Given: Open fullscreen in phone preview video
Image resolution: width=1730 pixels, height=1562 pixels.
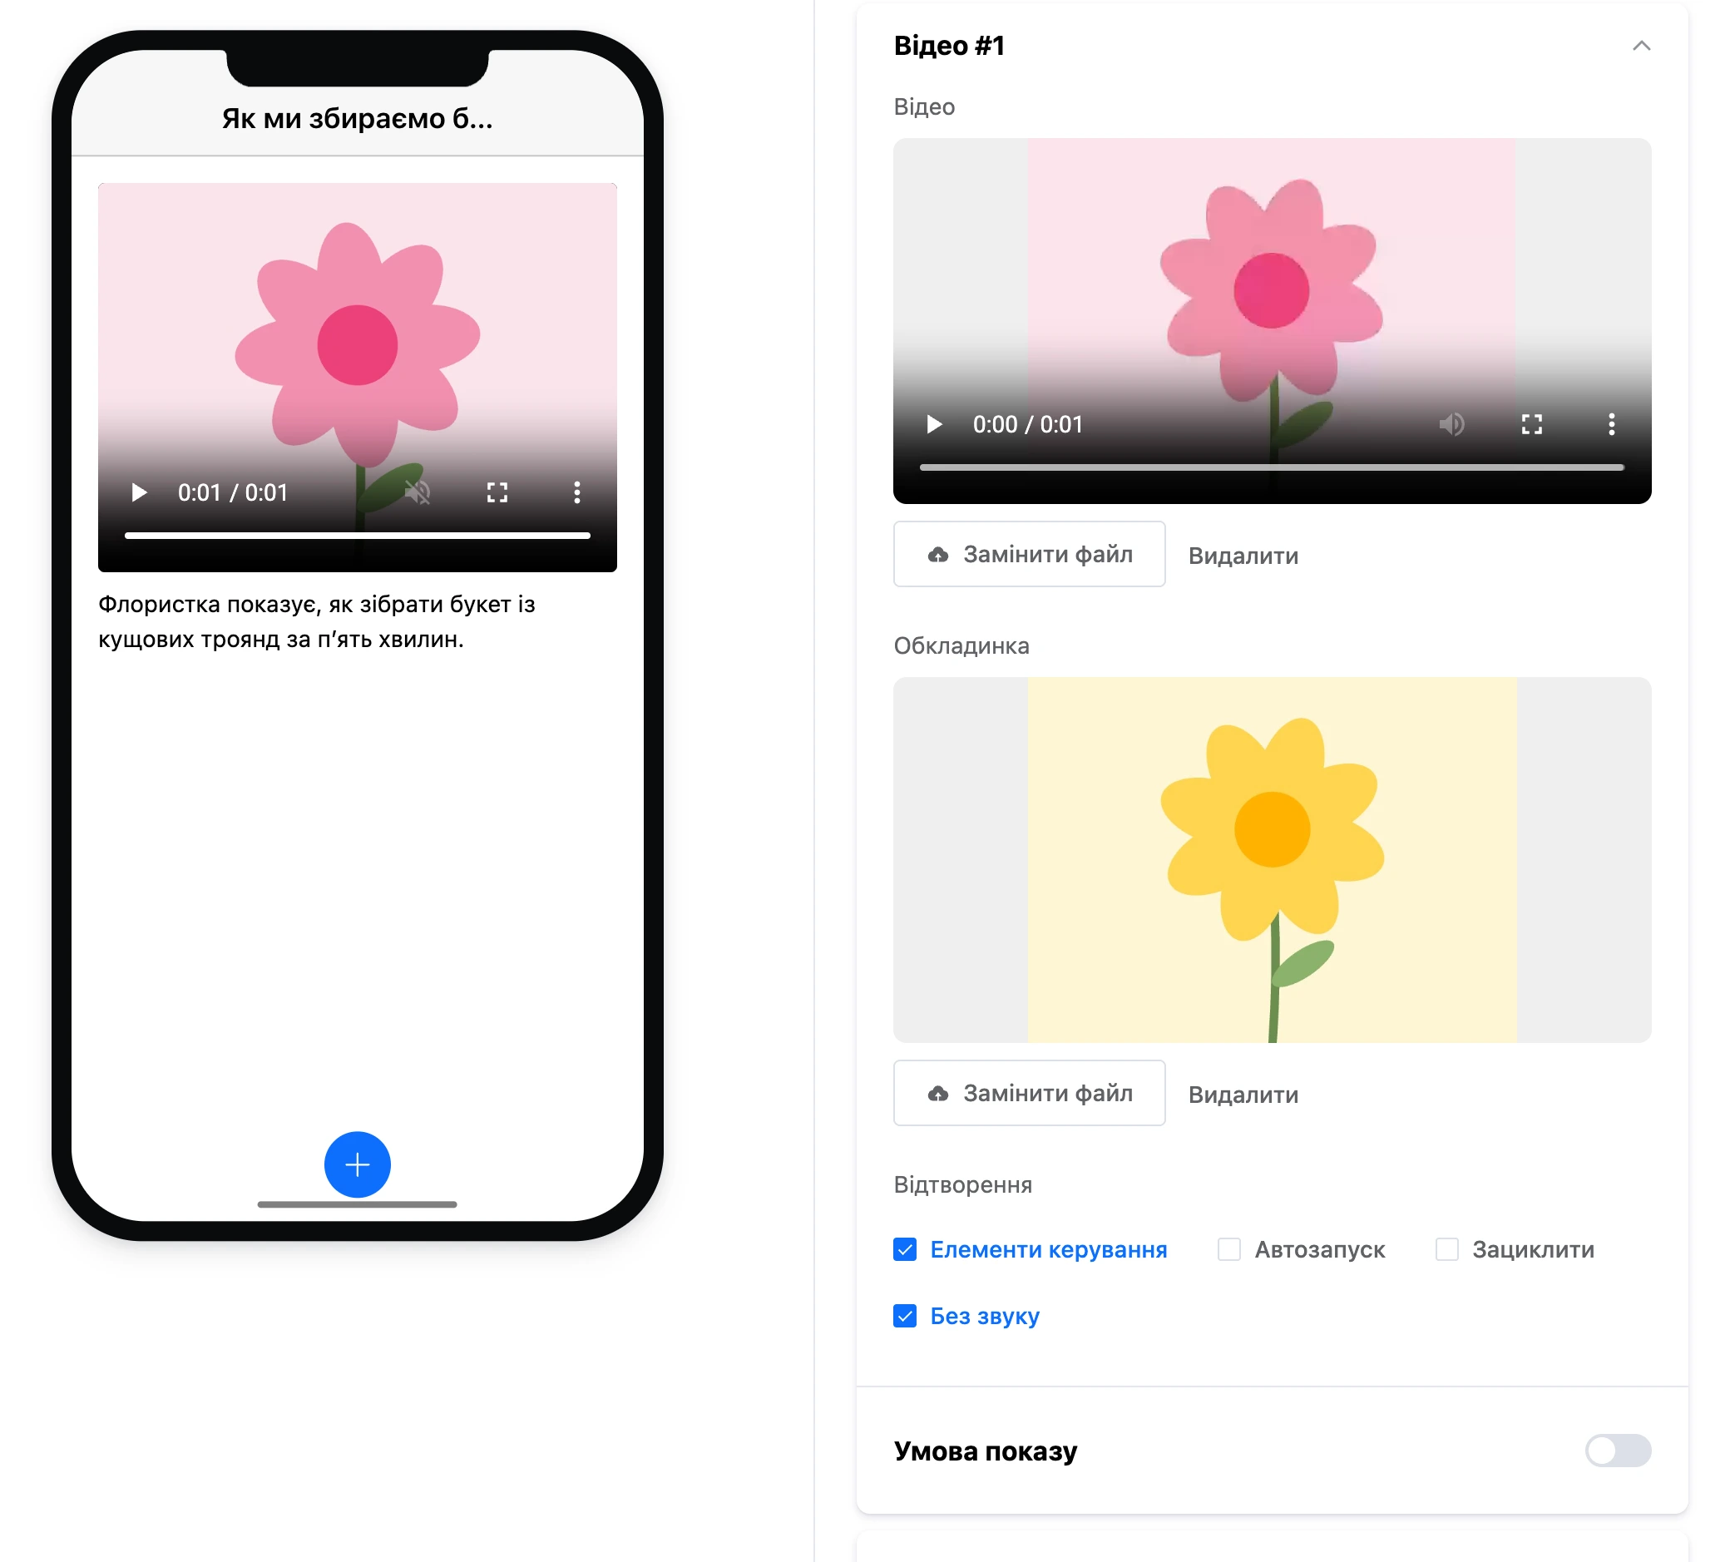Looking at the screenshot, I should coord(497,492).
